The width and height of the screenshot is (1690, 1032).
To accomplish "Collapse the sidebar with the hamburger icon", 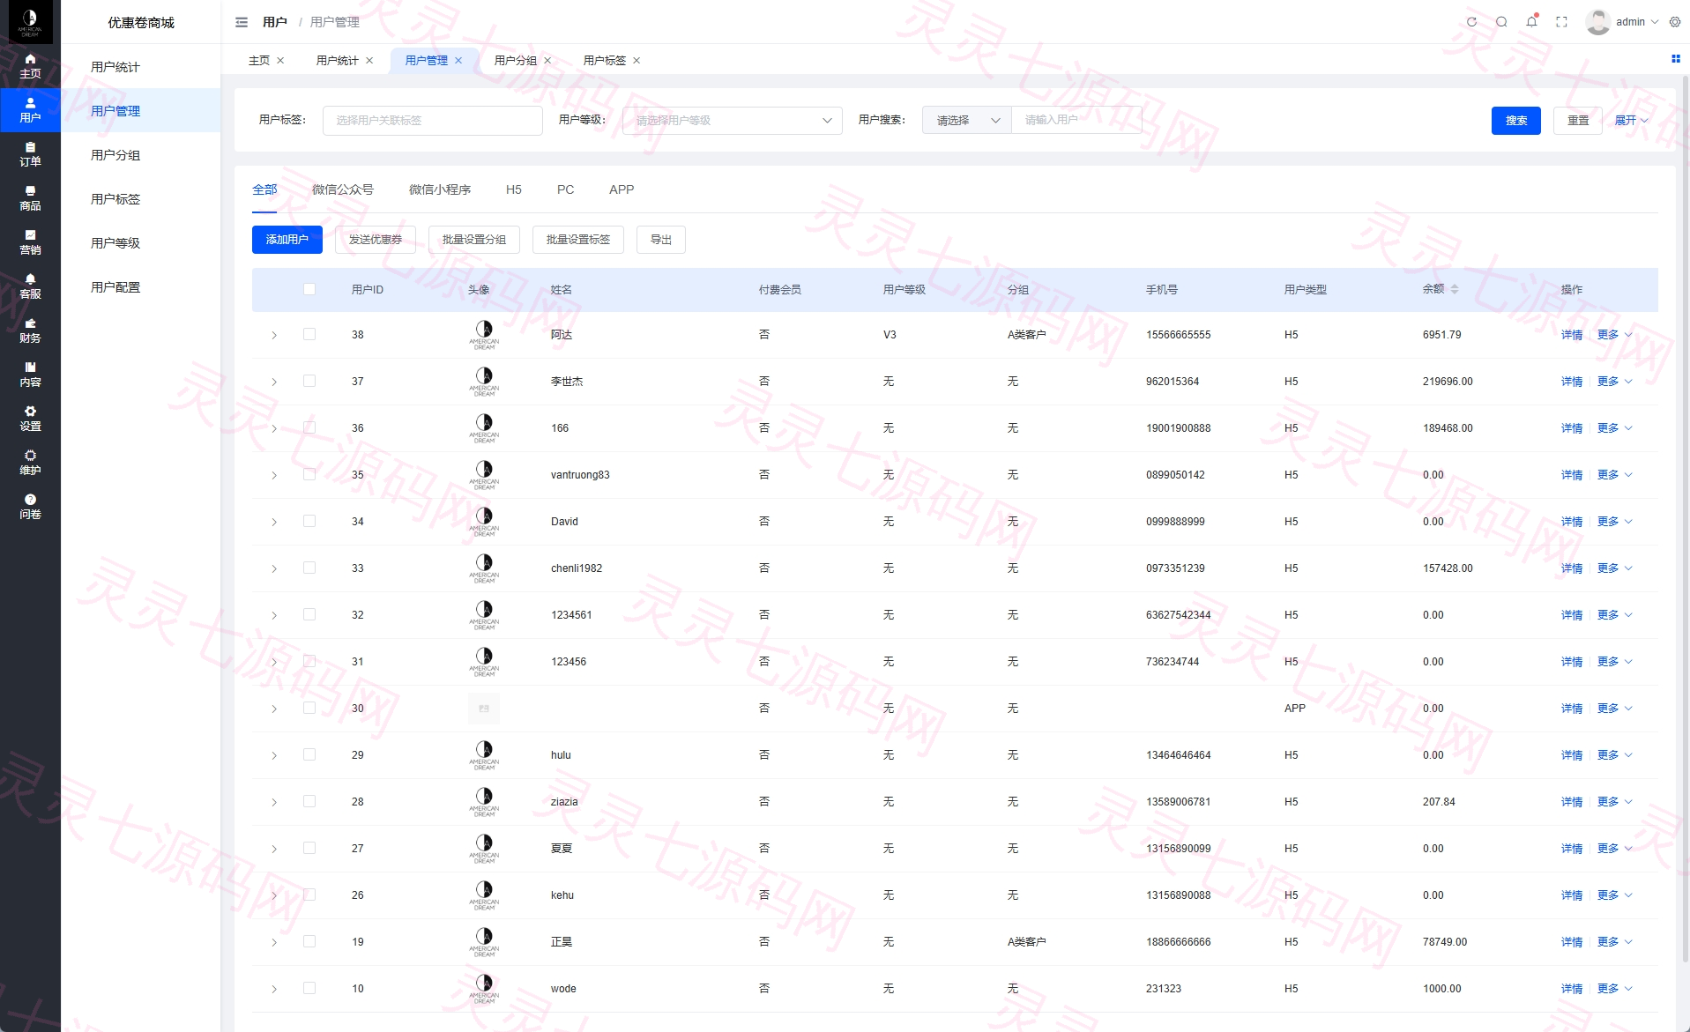I will coord(242,22).
